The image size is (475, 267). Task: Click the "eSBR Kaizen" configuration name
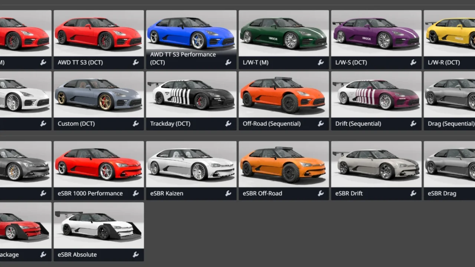tap(167, 193)
